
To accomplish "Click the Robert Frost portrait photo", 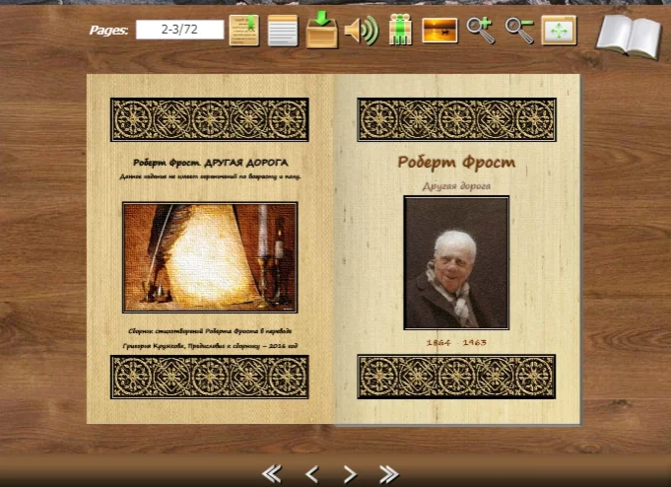I will point(456,263).
